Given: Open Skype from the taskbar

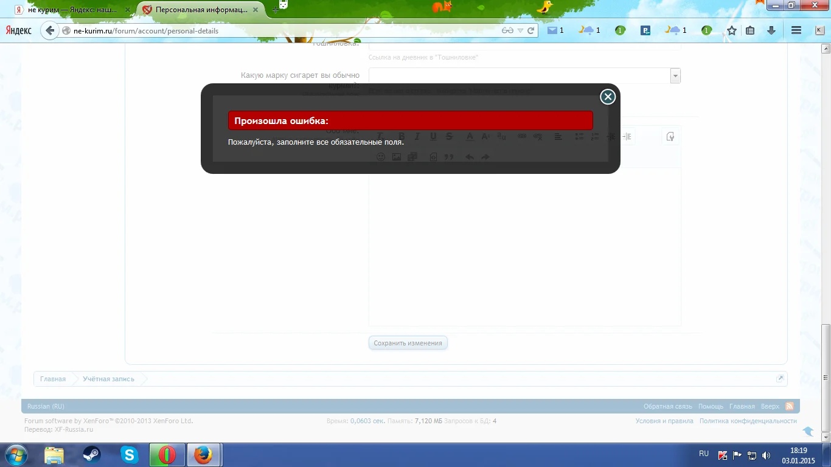Looking at the screenshot, I should click(129, 455).
